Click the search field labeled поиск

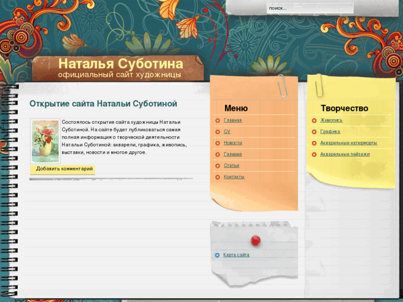click(x=310, y=8)
